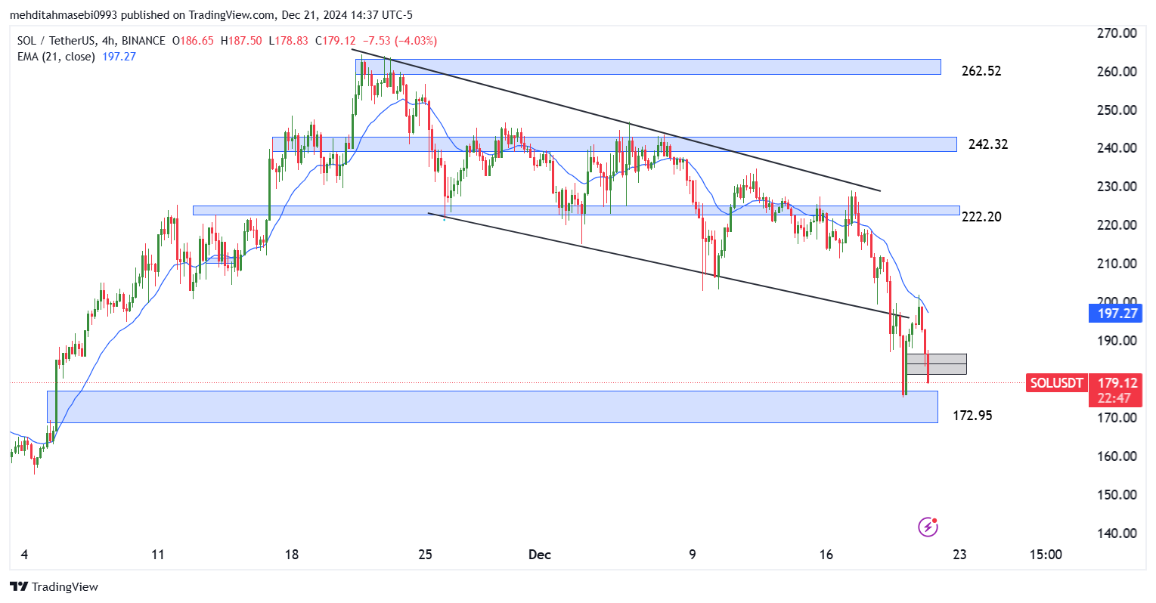Image resolution: width=1156 pixels, height=603 pixels.
Task: Click the 230.00 price axis label
Action: (1117, 187)
